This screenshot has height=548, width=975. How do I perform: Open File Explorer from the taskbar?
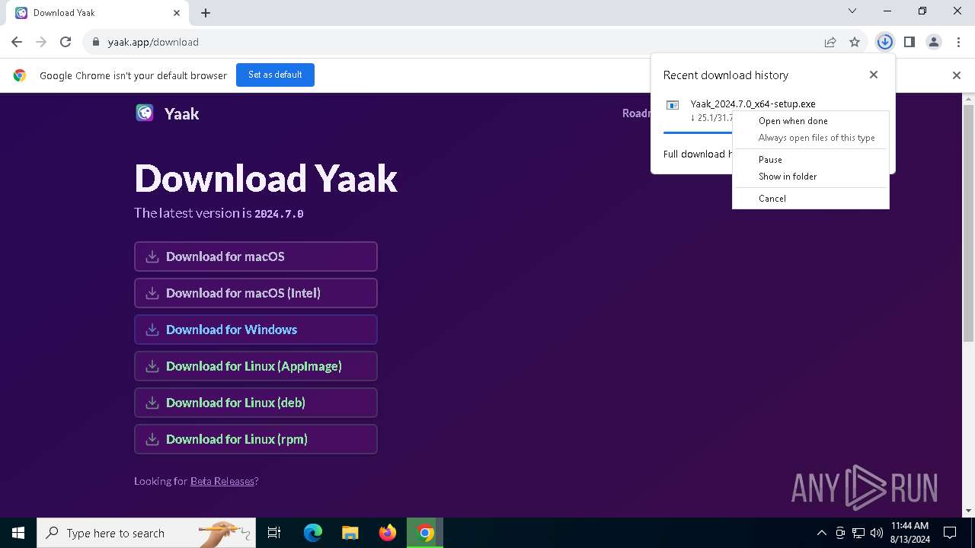click(350, 533)
